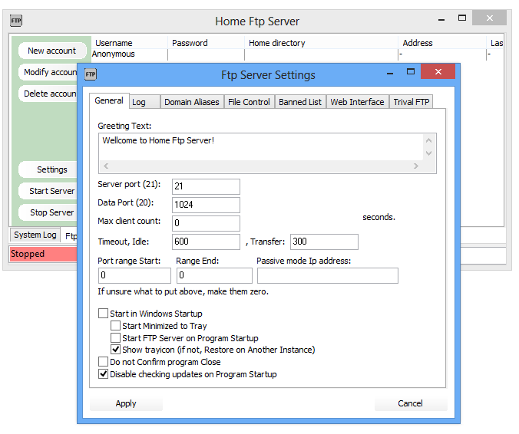Close the Ftp Server Settings dialog

[438, 72]
